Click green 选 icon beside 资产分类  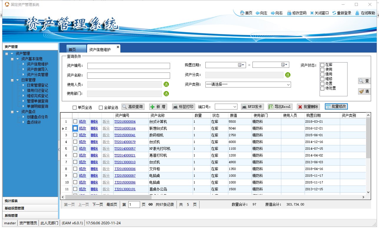pos(287,75)
